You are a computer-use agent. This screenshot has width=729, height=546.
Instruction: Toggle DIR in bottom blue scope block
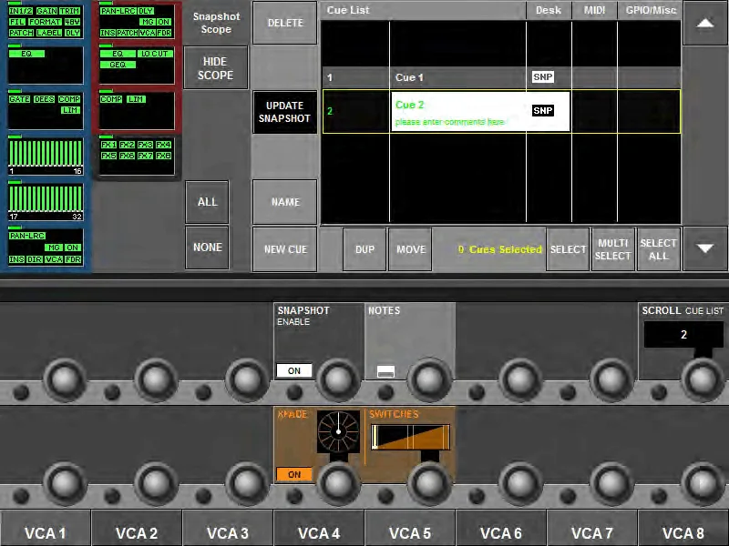click(x=35, y=259)
